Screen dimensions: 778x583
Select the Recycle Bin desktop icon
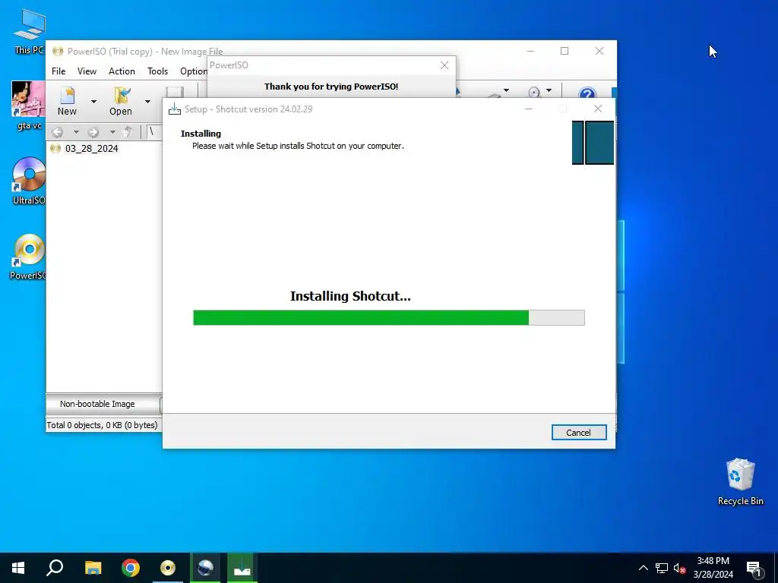pyautogui.click(x=740, y=481)
